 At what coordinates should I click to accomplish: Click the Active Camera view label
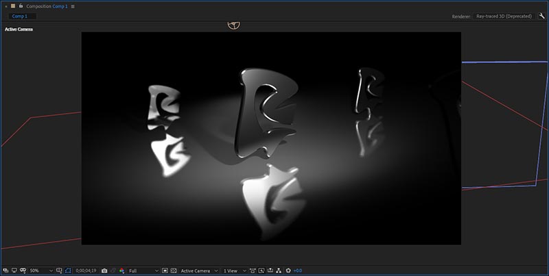click(x=19, y=29)
